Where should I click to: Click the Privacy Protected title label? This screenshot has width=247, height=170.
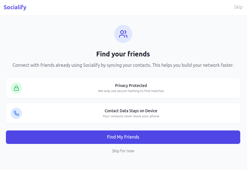click(x=131, y=86)
